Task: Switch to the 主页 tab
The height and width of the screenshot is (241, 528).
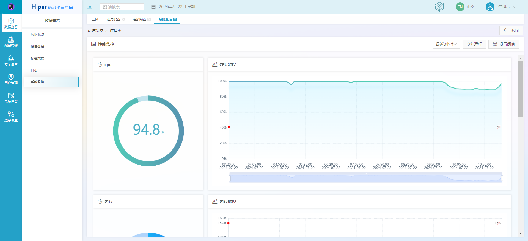Action: click(95, 19)
